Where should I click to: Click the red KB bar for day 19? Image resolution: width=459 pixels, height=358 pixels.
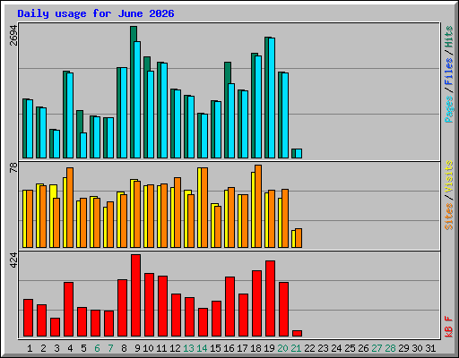tap(270, 299)
